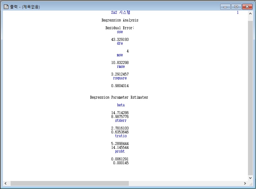
Task: Minimize the output window
Action: (x=225, y=7)
